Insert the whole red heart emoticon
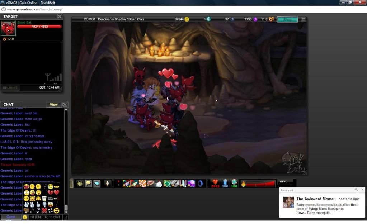The height and width of the screenshot is (224, 367). point(56,192)
